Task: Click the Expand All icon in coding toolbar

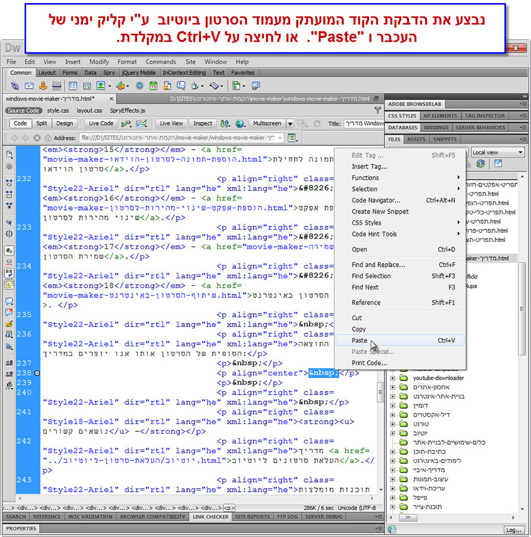Action: (x=9, y=206)
